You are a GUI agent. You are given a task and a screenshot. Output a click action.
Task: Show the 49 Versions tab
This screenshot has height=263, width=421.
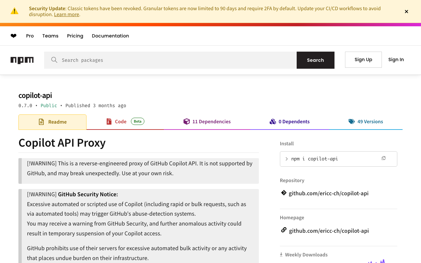(366, 122)
